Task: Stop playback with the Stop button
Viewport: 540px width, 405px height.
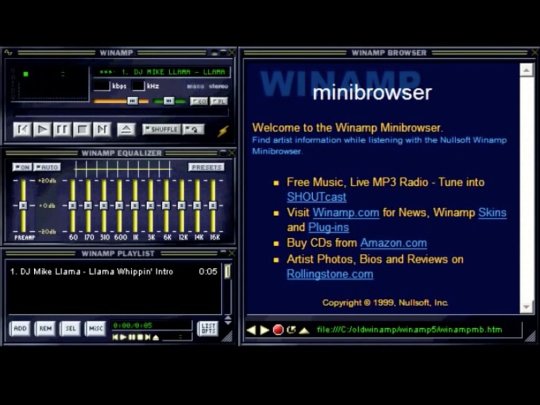Action: pyautogui.click(x=82, y=130)
